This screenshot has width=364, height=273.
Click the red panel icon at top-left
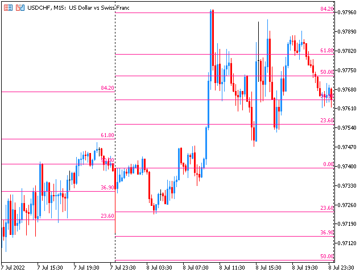tap(8, 8)
